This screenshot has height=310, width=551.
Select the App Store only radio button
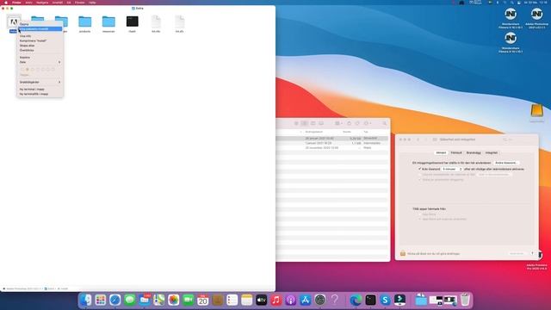pyautogui.click(x=419, y=214)
